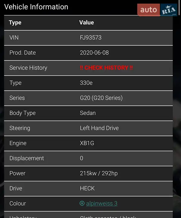Click the icon beside alpinweiss 3
This screenshot has width=181, height=218.
pos(82,204)
